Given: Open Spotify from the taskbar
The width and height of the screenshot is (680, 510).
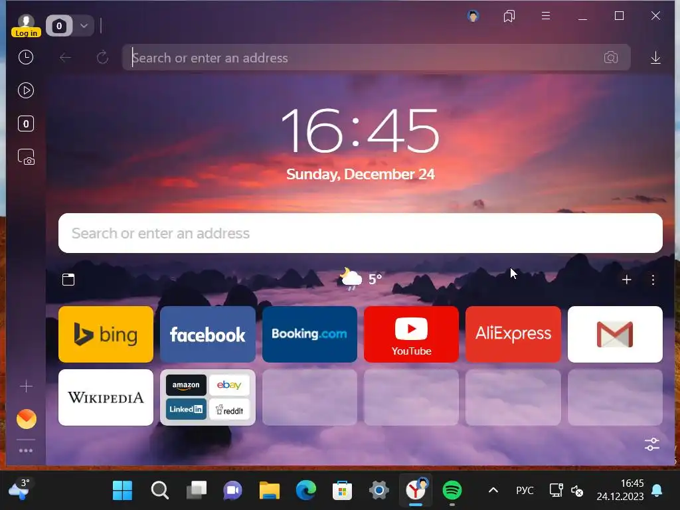Looking at the screenshot, I should coord(452,491).
